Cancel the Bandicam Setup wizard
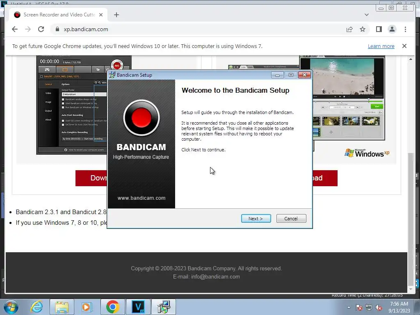Viewport: 420px width, 315px height. coord(291,219)
